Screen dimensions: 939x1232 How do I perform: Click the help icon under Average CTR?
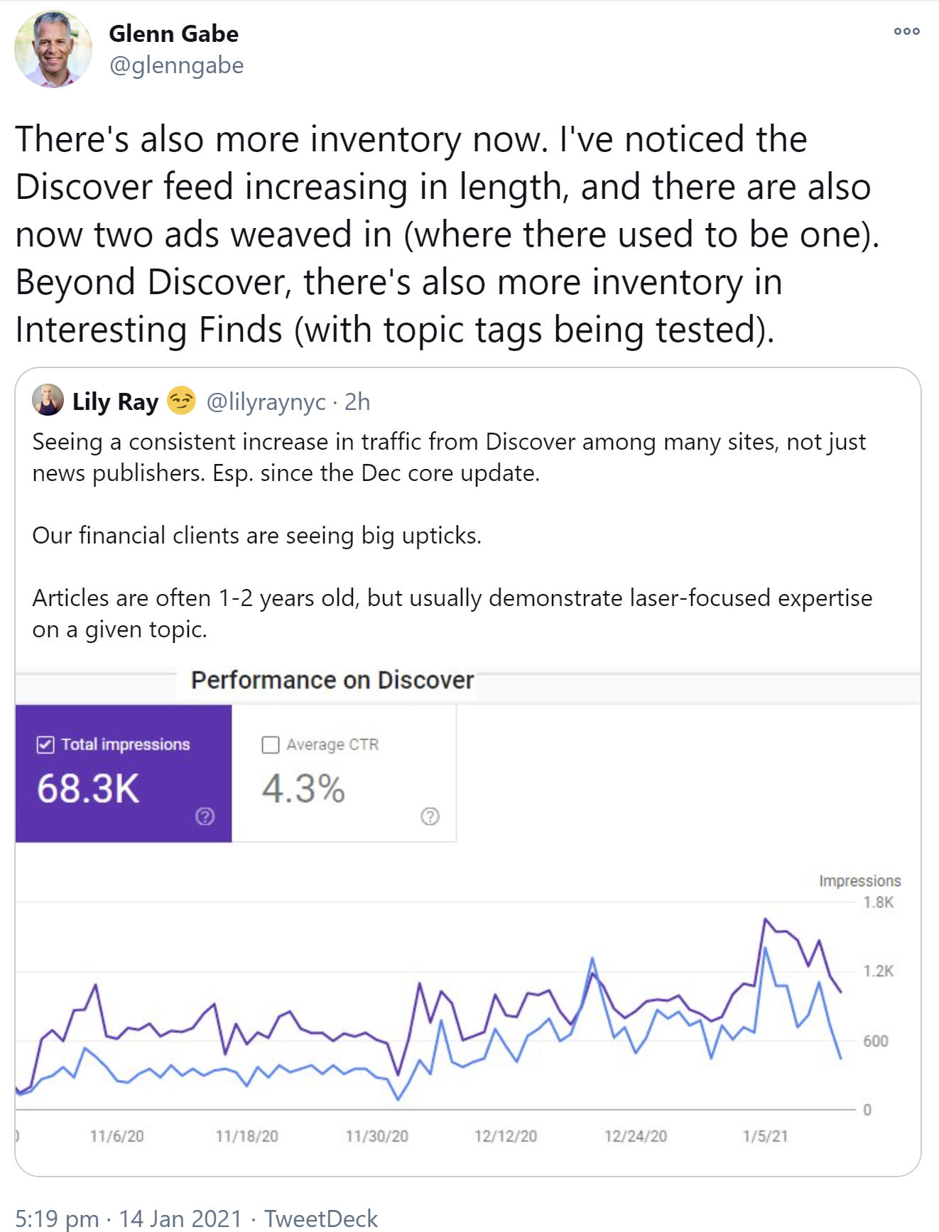point(430,817)
